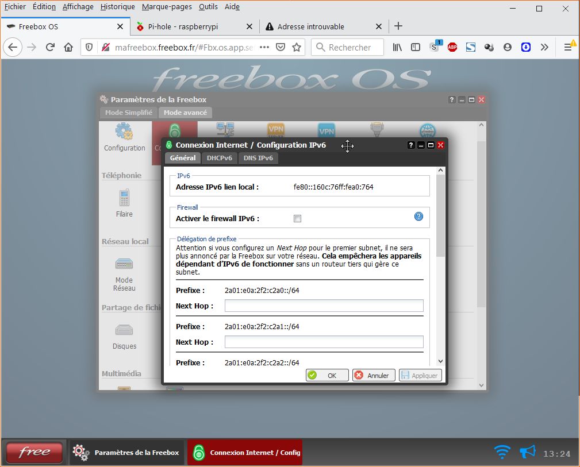Image resolution: width=580 pixels, height=467 pixels.
Task: Open Firefox account avatar icon
Action: pos(508,47)
